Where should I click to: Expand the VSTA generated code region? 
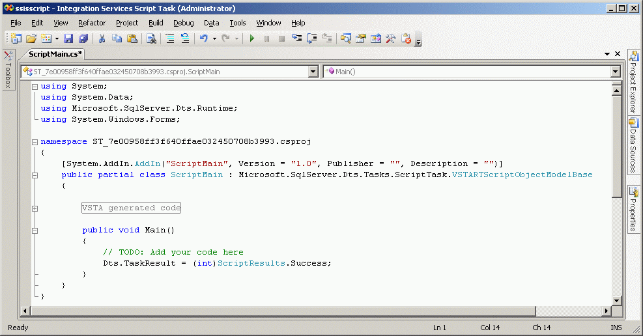(35, 208)
